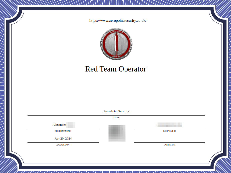
Task: Click the blurred QR code image
Action: 117,133
